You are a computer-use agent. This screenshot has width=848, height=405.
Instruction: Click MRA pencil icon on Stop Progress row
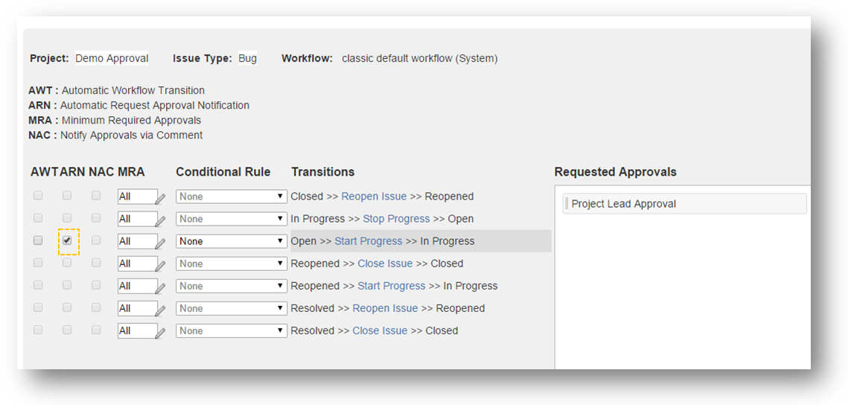pyautogui.click(x=160, y=220)
